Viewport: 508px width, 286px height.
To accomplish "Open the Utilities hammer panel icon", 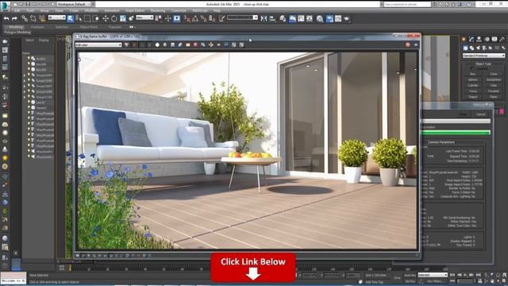I will coord(502,39).
